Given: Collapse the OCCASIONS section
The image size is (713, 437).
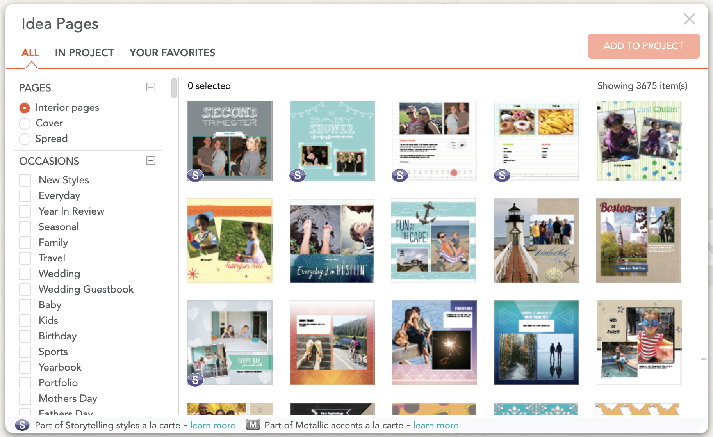Looking at the screenshot, I should 150,160.
